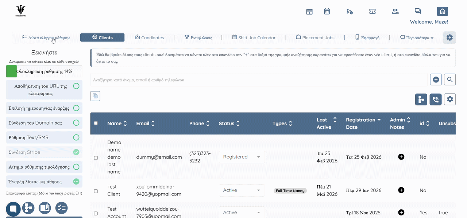Open the gear settings beside Περισσότερα
Viewport: 467px width, 218px height.
[x=449, y=37]
